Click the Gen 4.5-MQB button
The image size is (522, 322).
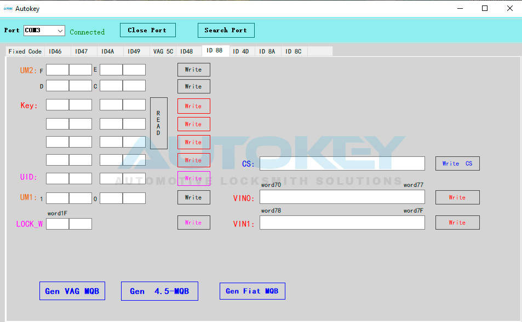(x=159, y=291)
